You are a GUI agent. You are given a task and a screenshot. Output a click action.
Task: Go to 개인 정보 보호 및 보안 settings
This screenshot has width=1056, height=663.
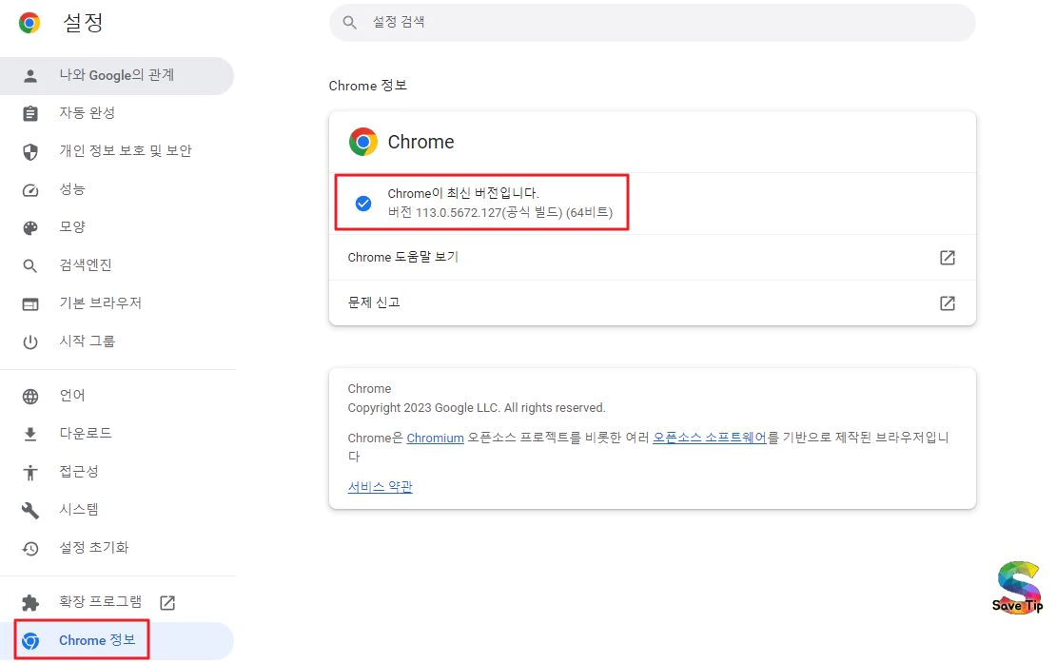pos(117,151)
